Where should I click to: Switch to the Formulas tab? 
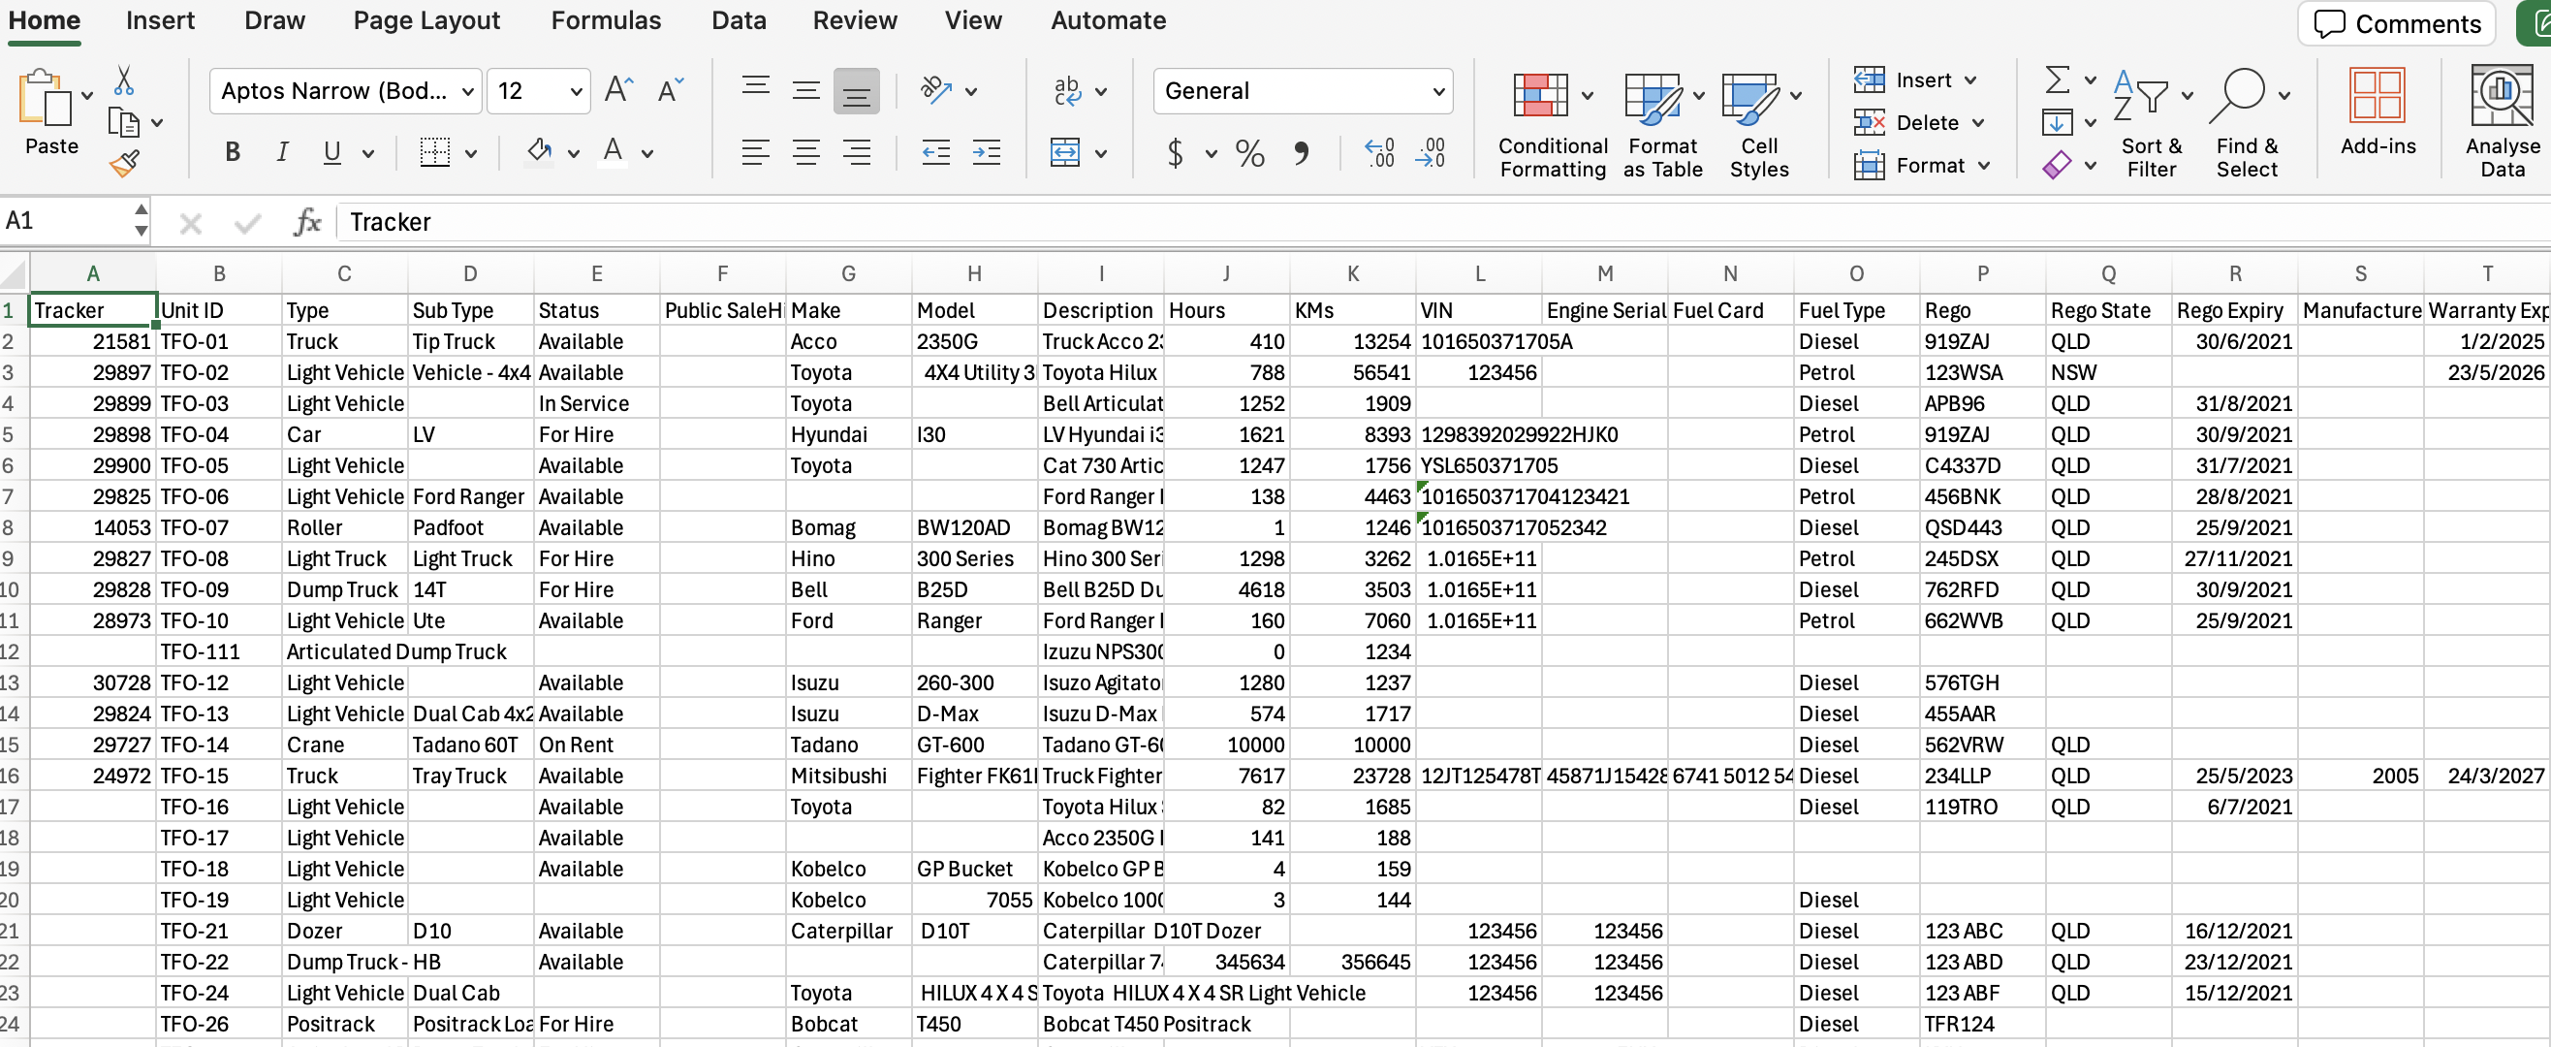tap(605, 19)
